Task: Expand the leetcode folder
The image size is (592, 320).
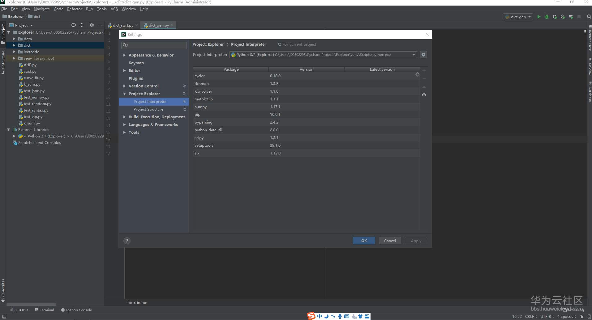Action: click(x=14, y=52)
